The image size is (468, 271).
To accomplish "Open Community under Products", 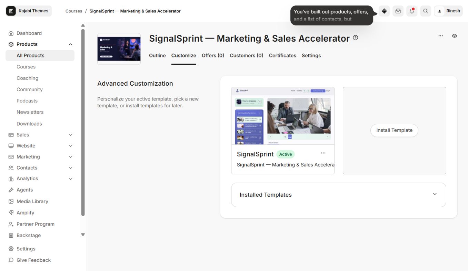I will 30,89.
